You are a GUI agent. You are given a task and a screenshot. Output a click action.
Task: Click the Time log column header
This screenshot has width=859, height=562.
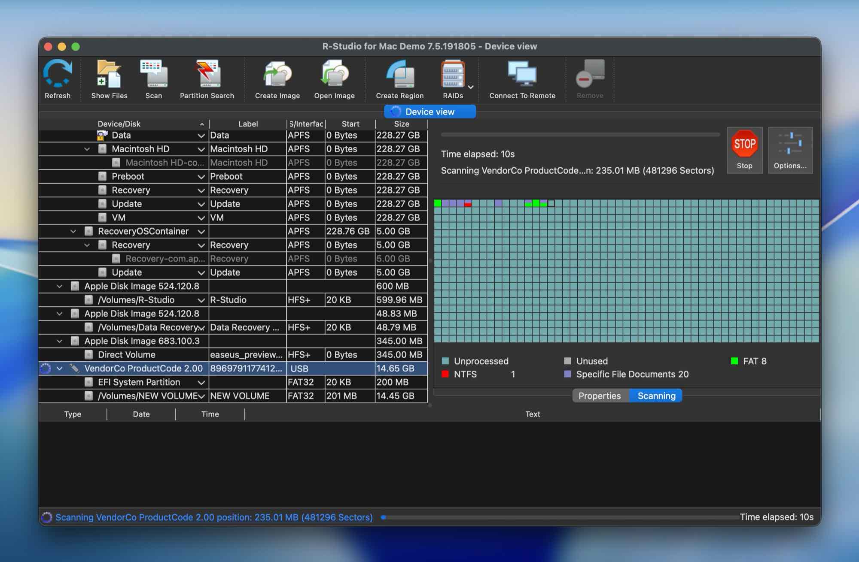coord(210,414)
